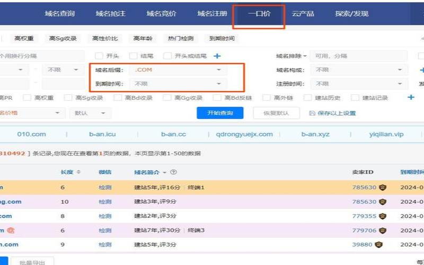This screenshot has height=265, width=424.
Task: Tick the 结尾 checkbox
Action: (134, 56)
